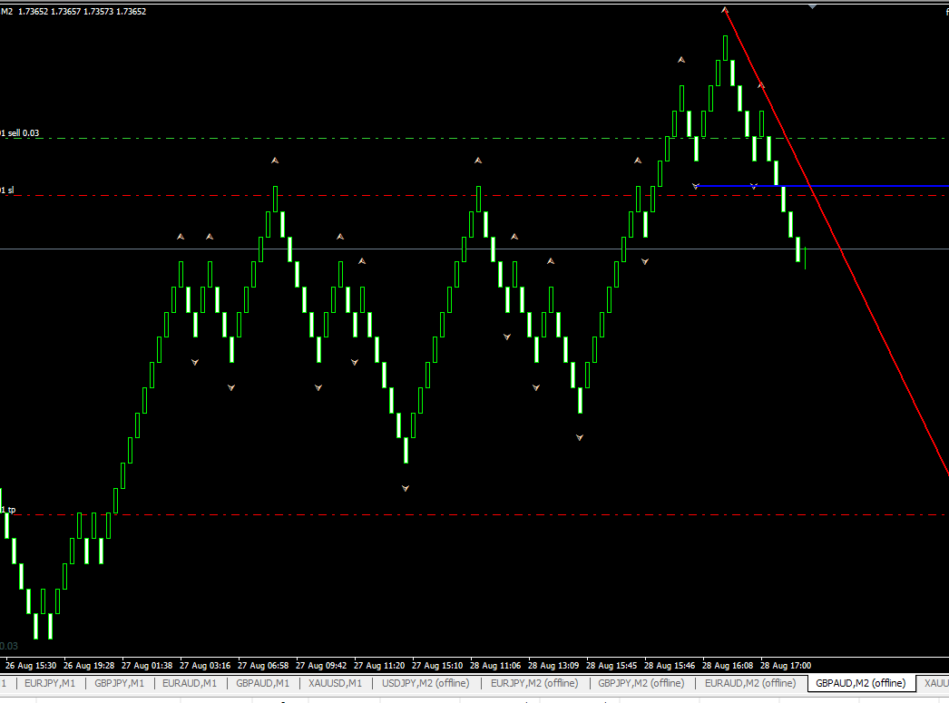
Task: Click the '26 Aug 19:28' time label
Action: [x=89, y=666]
